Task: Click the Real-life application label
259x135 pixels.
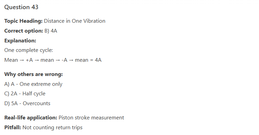Action: pos(31,118)
